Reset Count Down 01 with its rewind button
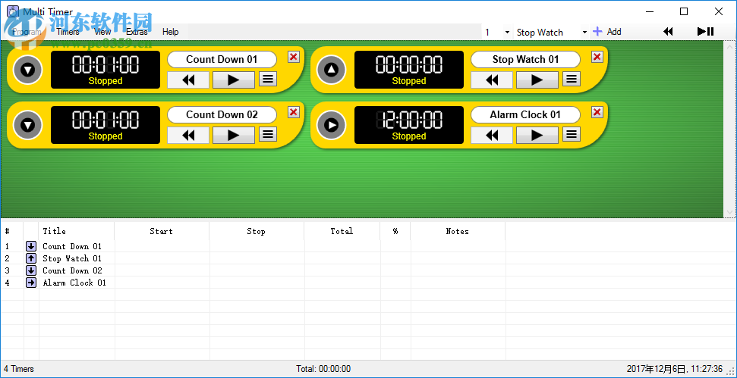 (x=188, y=80)
